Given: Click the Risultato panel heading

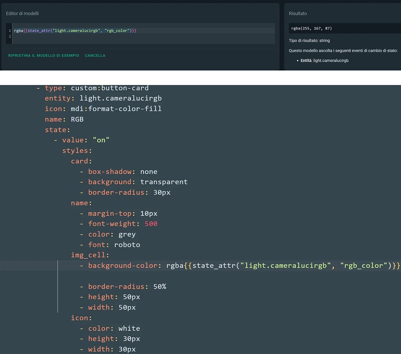Looking at the screenshot, I should 298,13.
